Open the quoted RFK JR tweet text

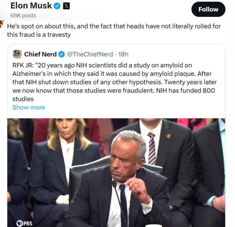coord(114,81)
